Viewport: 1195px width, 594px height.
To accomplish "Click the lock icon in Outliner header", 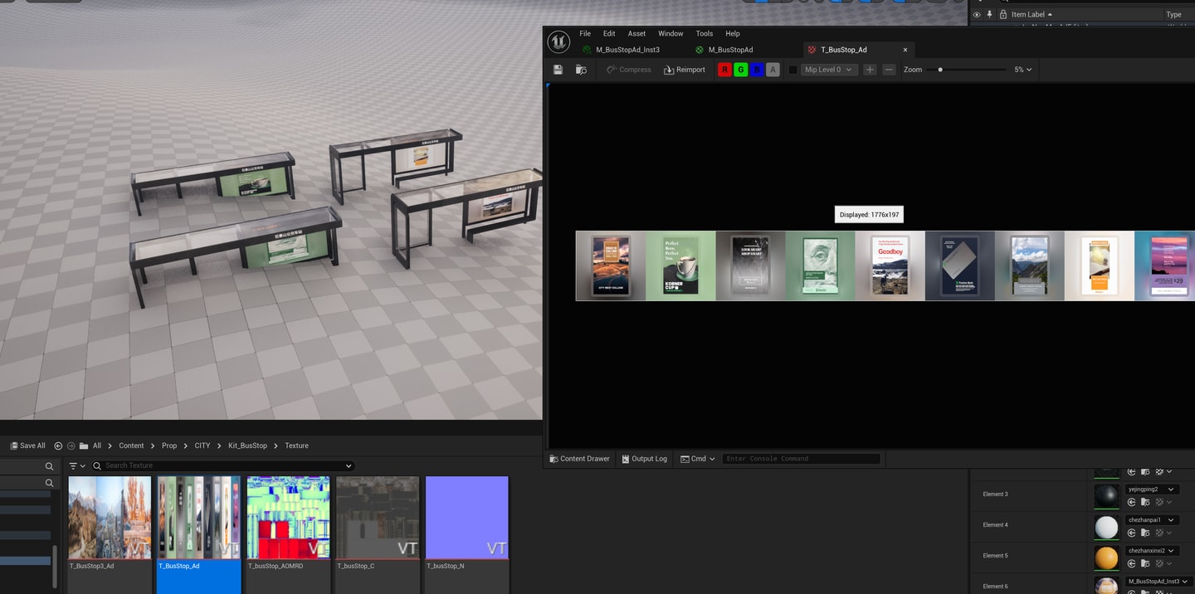I will (x=1002, y=14).
